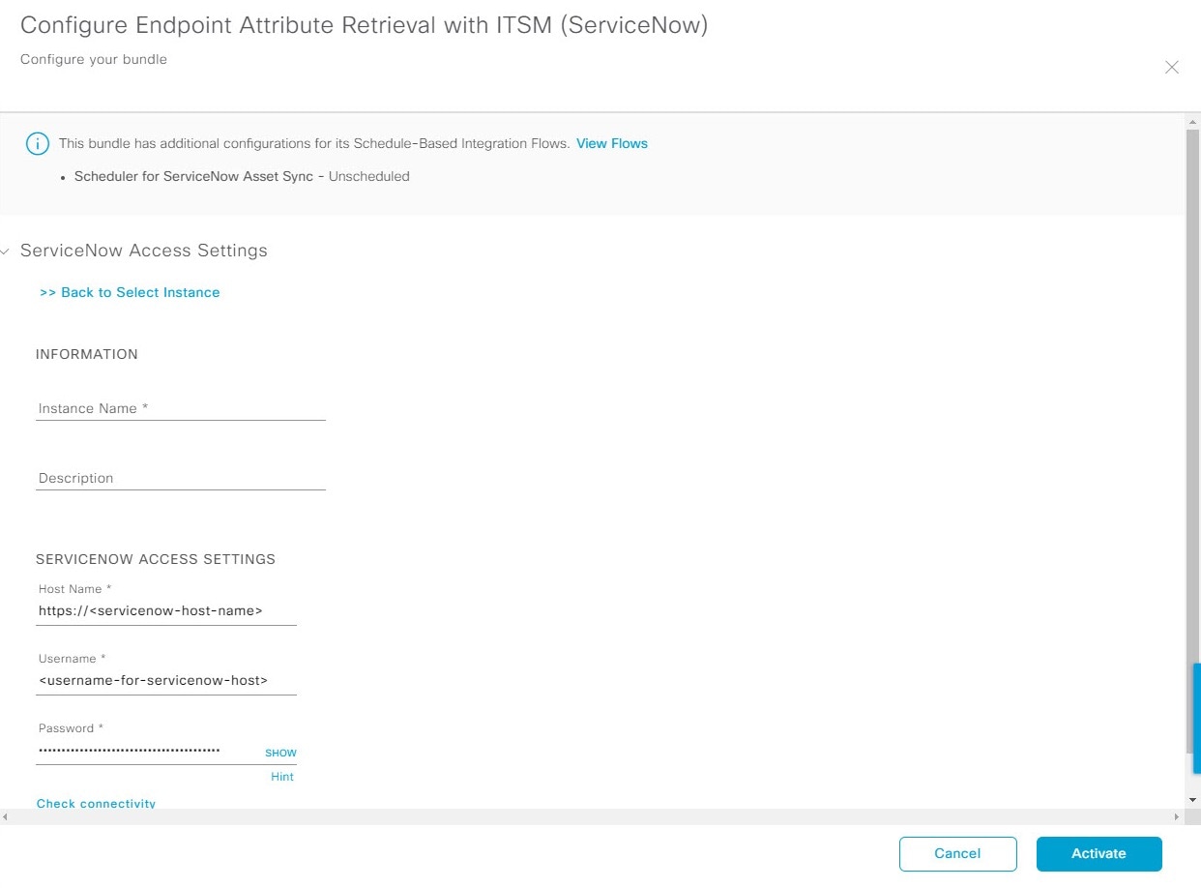Focus the Instance Name field

tap(181, 408)
